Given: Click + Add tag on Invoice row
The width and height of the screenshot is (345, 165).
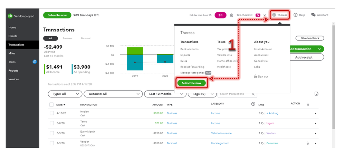Looking at the screenshot, I should coord(272,113).
